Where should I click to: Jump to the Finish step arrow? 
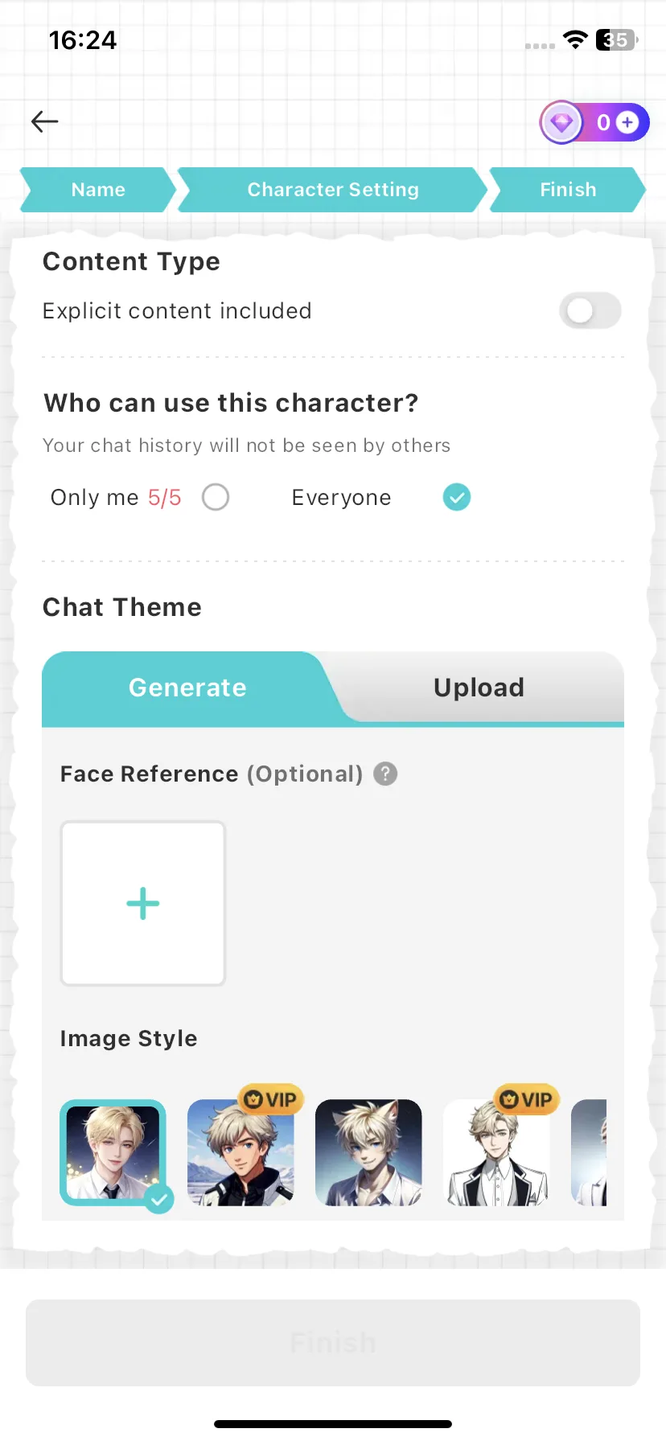coord(568,190)
